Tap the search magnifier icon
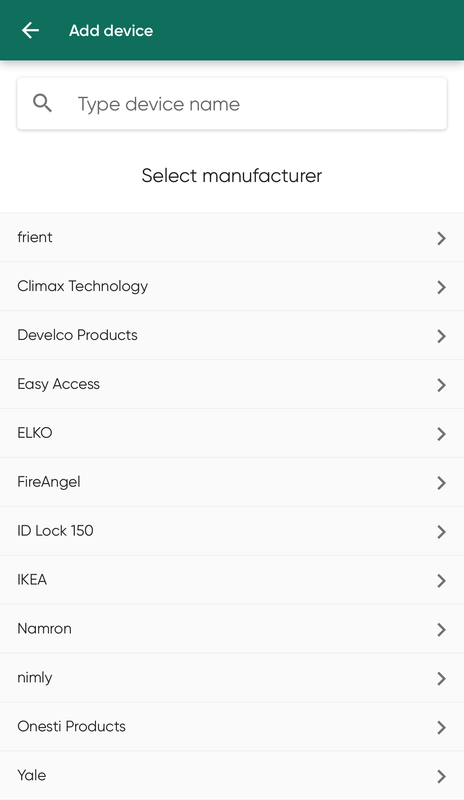Image resolution: width=464 pixels, height=800 pixels. [x=42, y=103]
